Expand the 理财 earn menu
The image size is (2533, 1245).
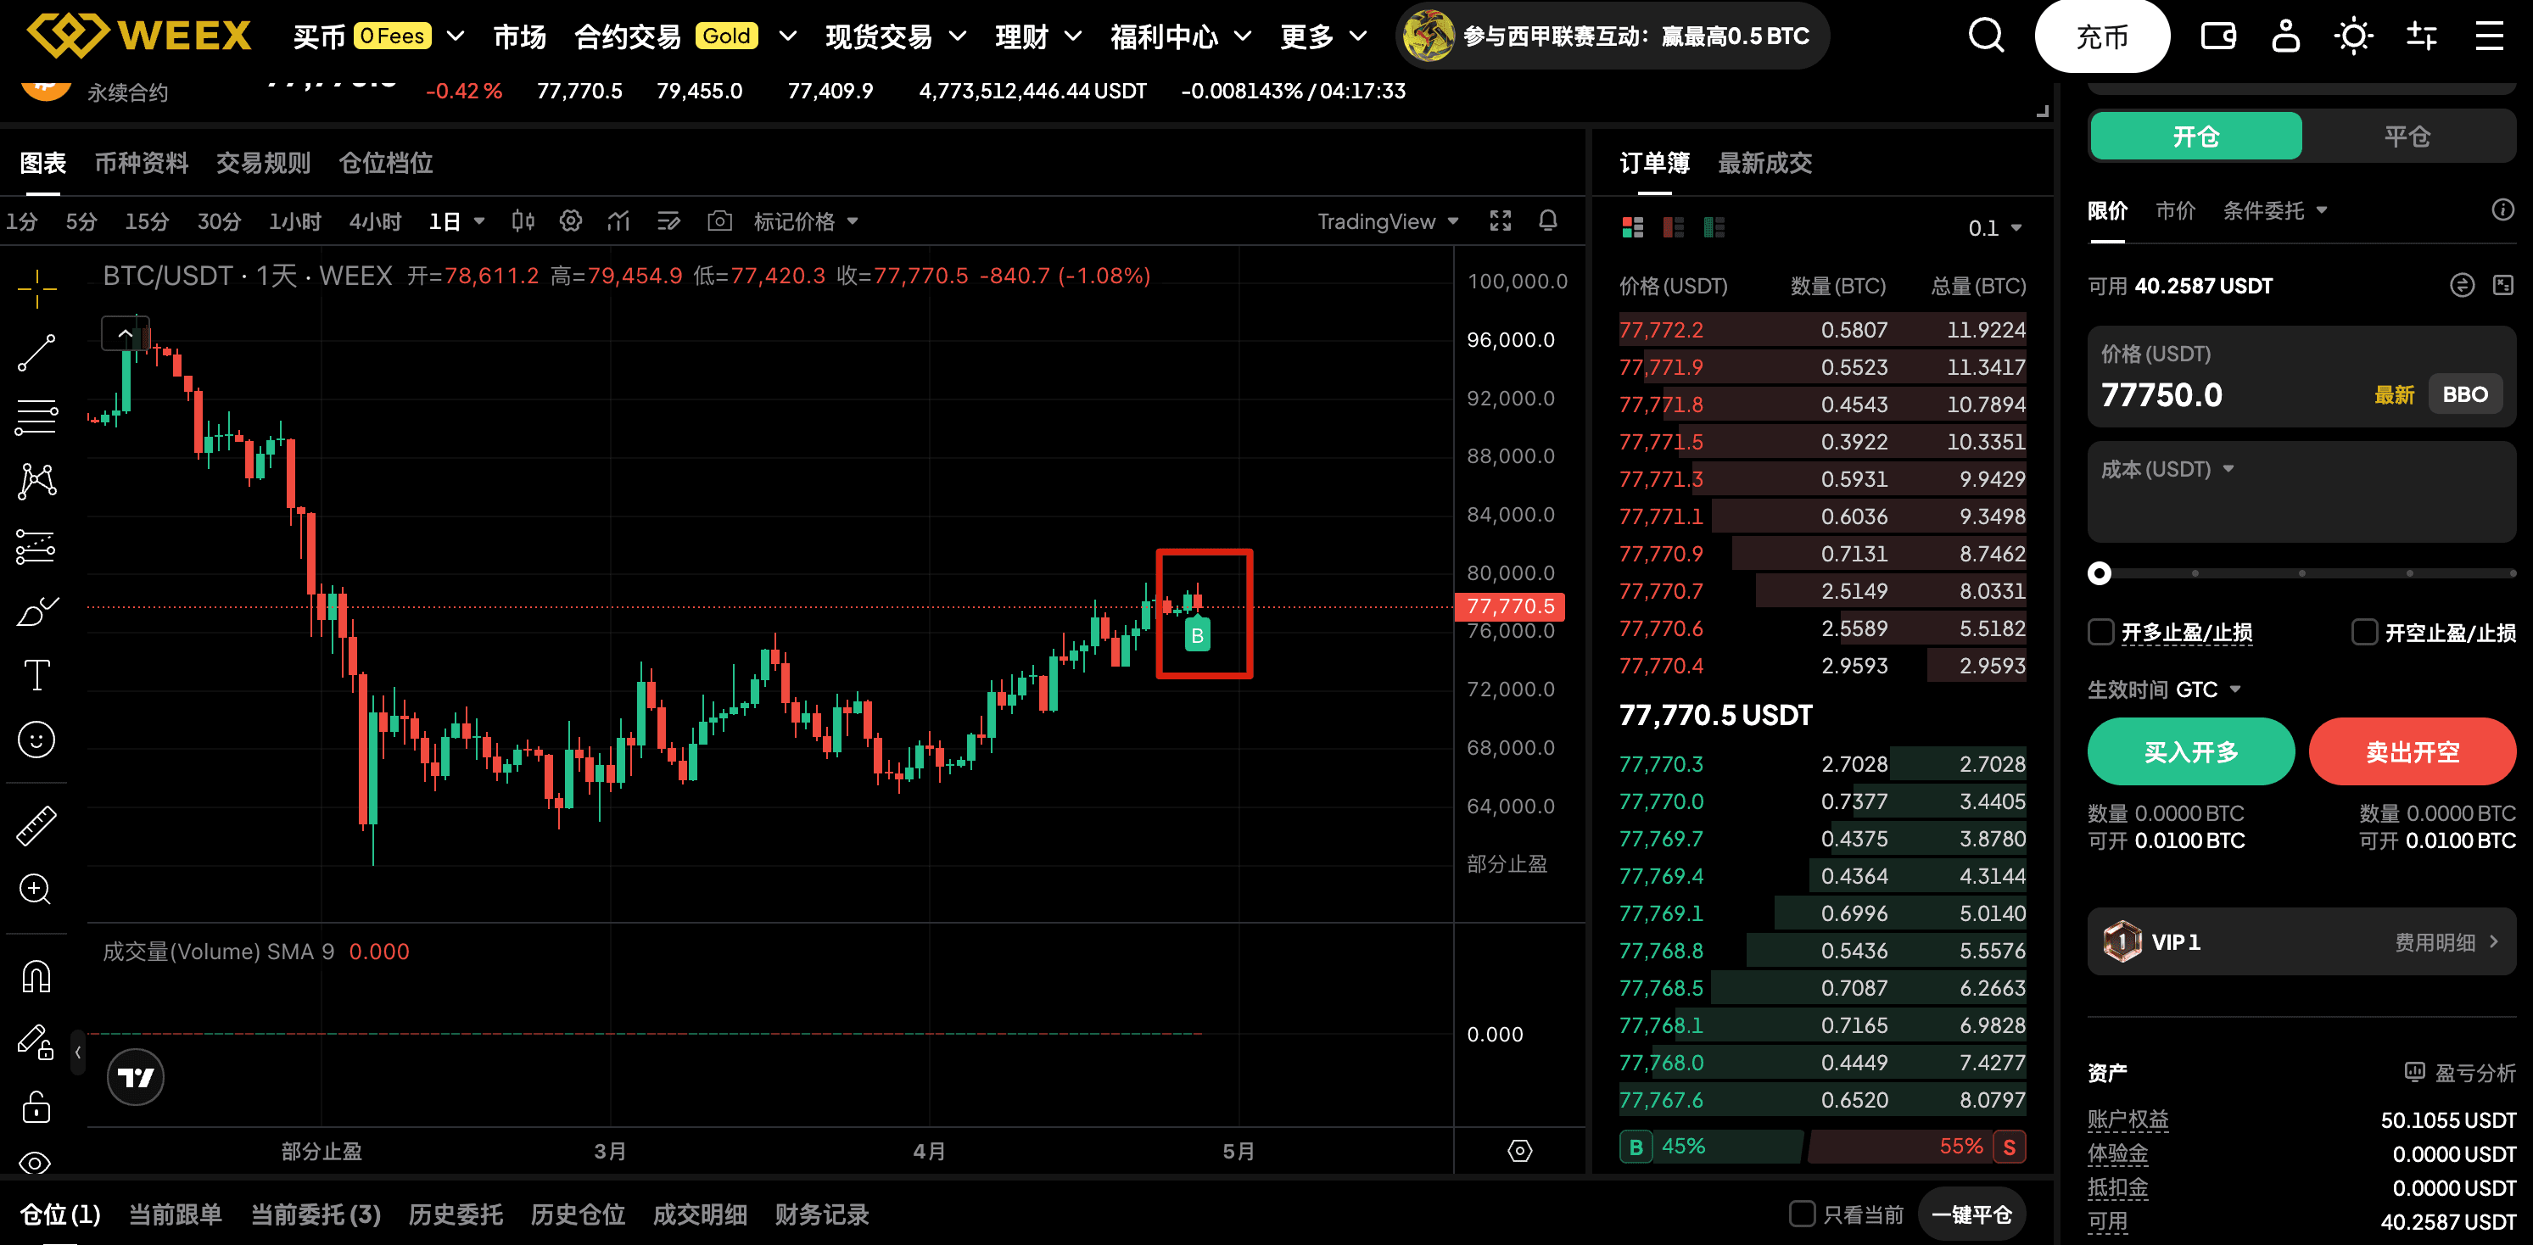tap(1038, 36)
